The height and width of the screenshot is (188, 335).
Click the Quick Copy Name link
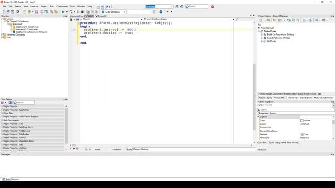tap(277, 143)
